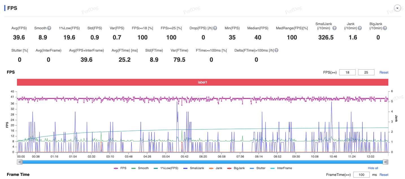Screen dimensions: 405x179
Task: Toggle Stutter legend entry
Action: [258, 168]
